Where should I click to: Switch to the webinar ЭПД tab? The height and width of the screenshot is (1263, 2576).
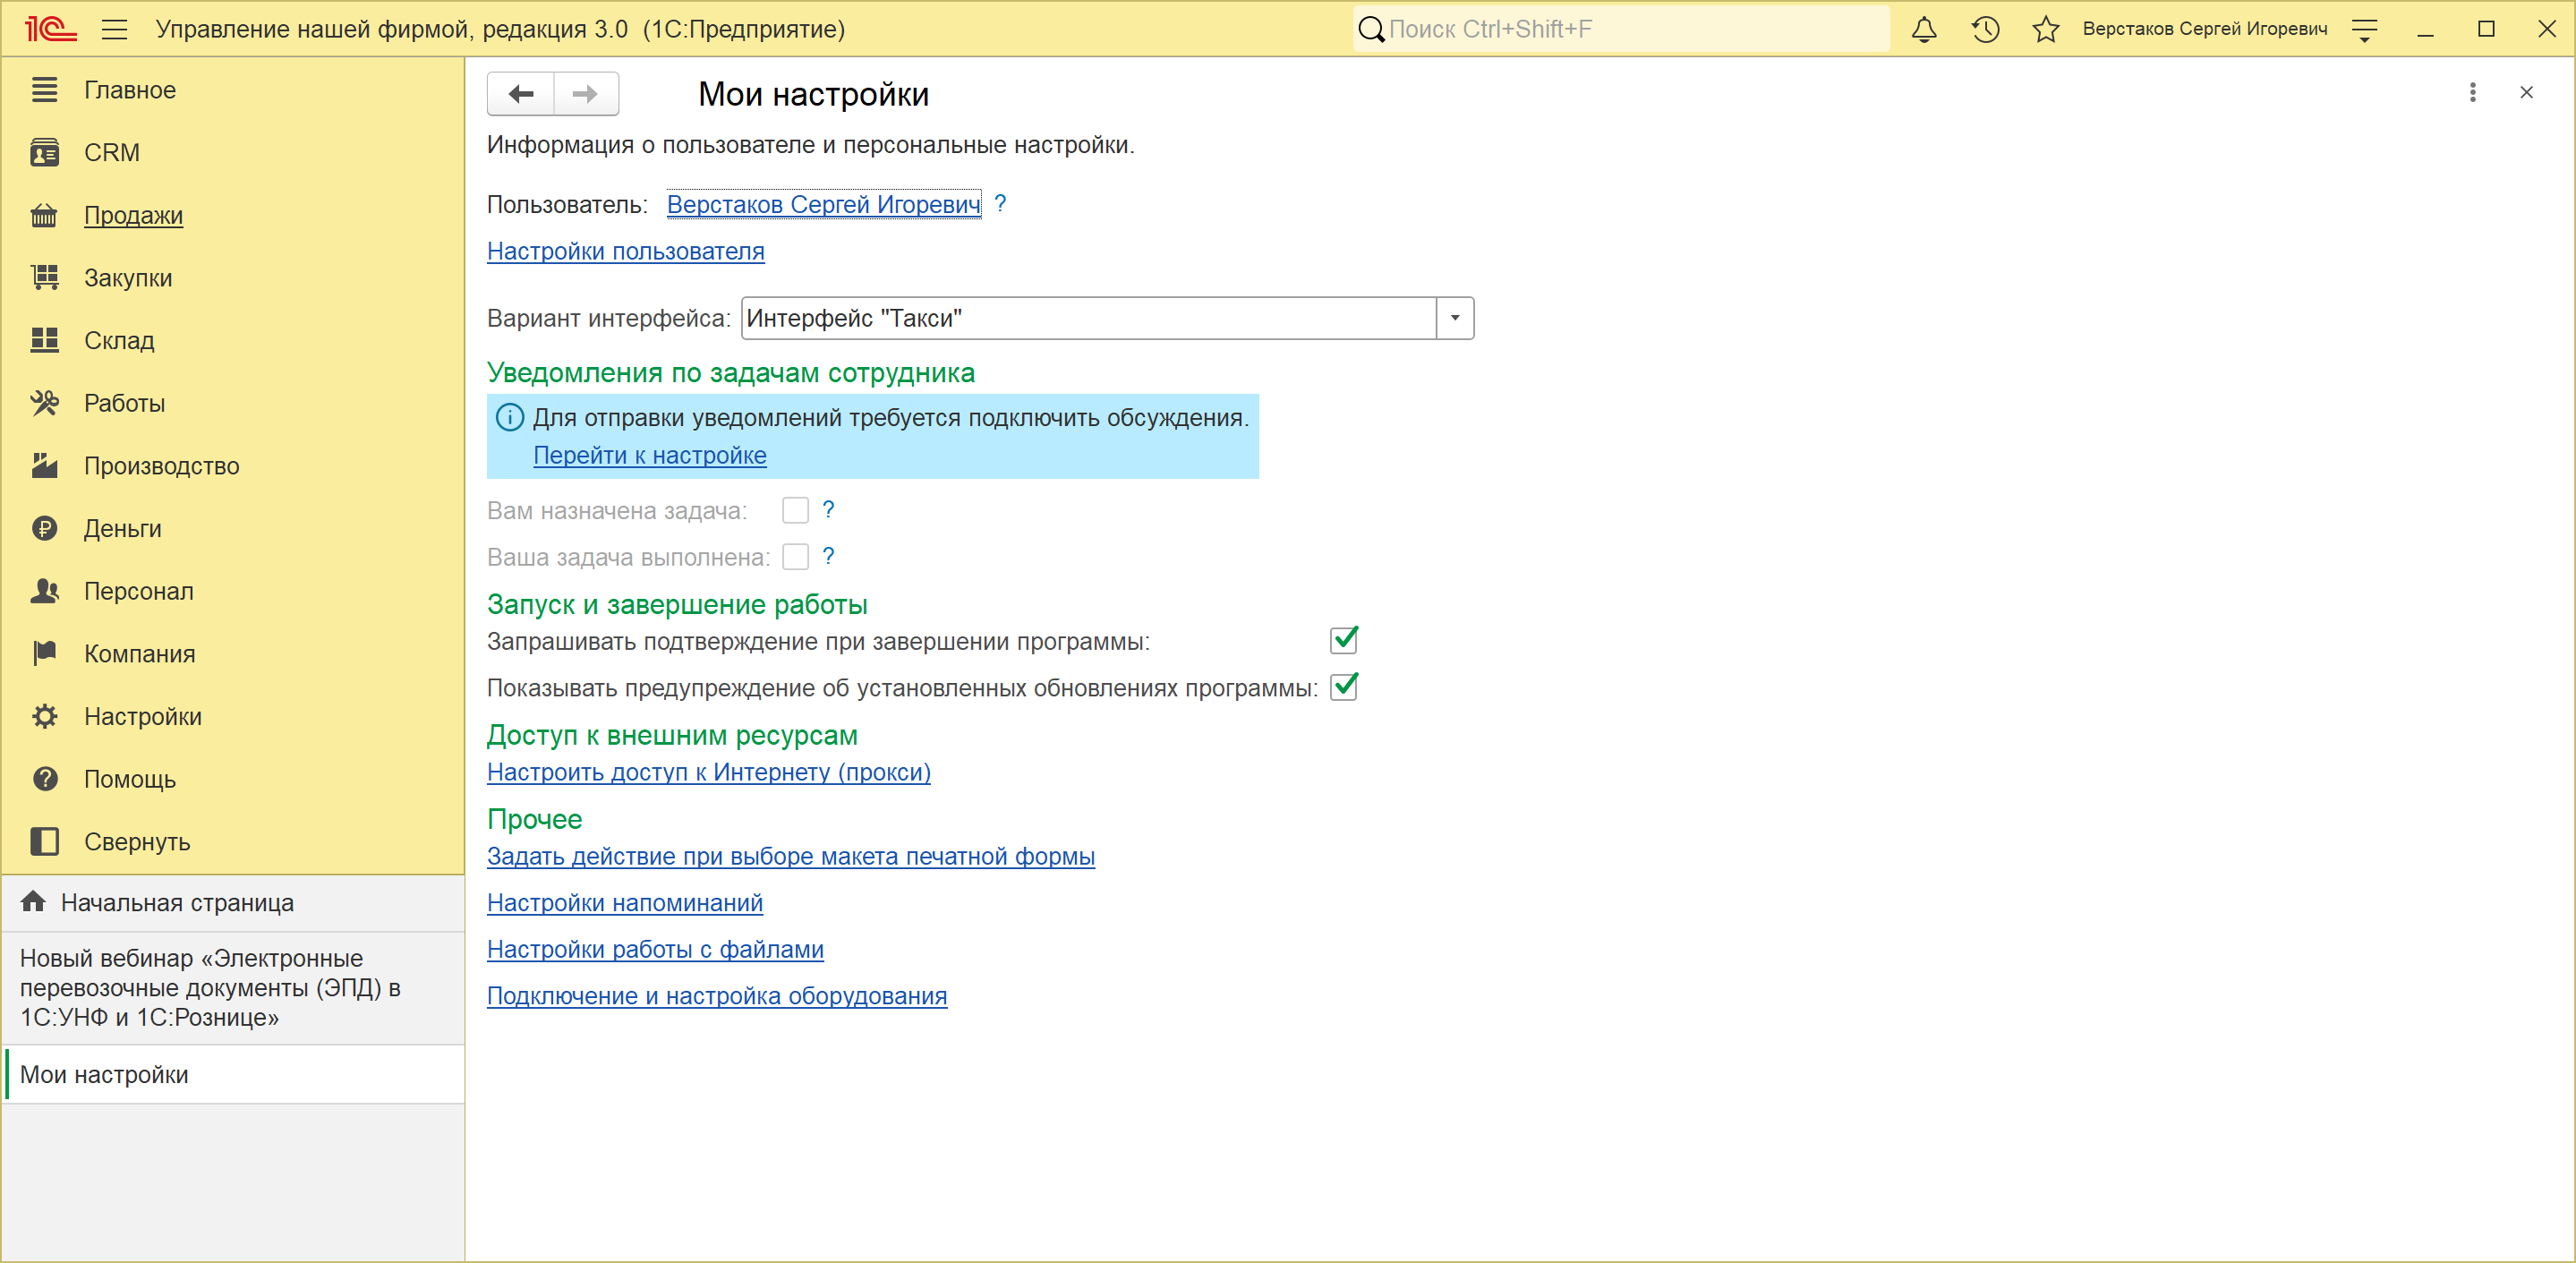click(234, 988)
